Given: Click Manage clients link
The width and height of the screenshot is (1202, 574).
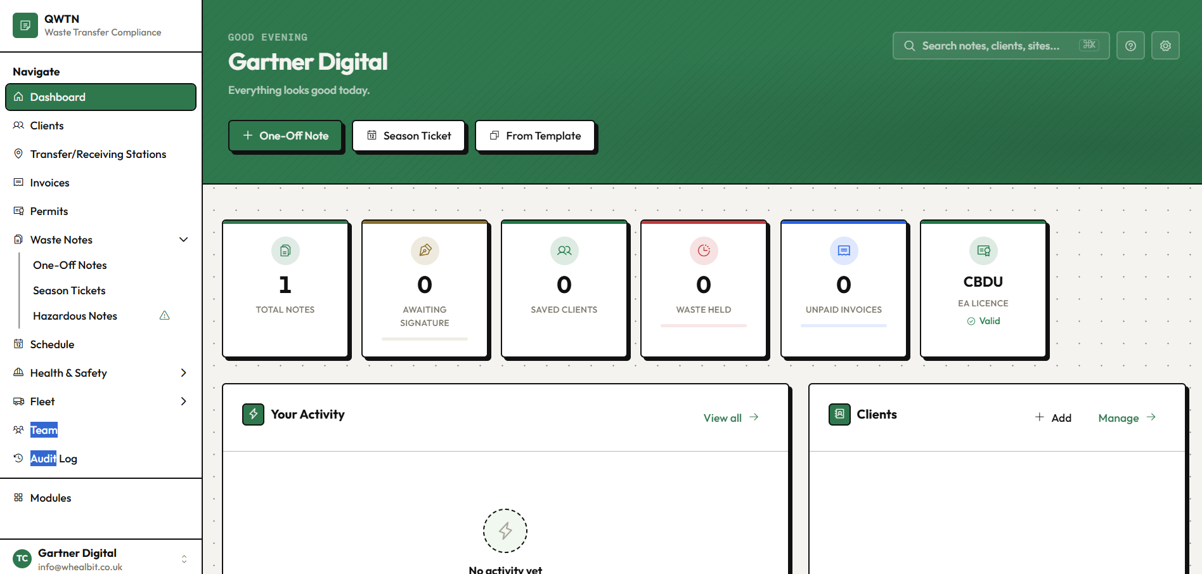Looking at the screenshot, I should 1127,418.
